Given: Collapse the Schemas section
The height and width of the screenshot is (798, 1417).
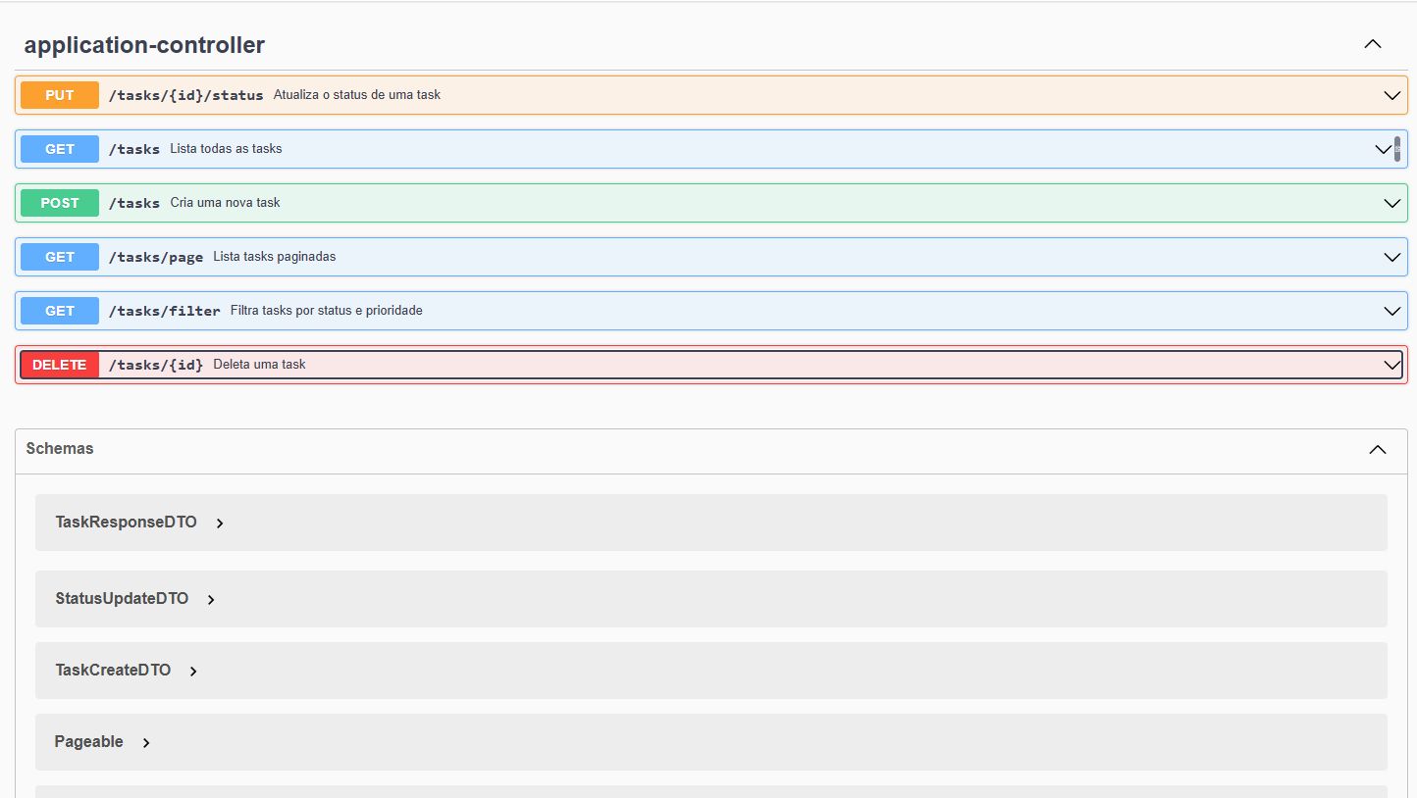Looking at the screenshot, I should 1377,449.
